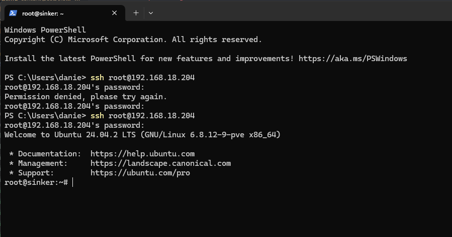Click the PowerShell icon in the tab

[13, 13]
